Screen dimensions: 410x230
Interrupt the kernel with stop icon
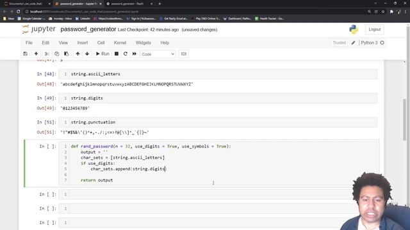117,54
